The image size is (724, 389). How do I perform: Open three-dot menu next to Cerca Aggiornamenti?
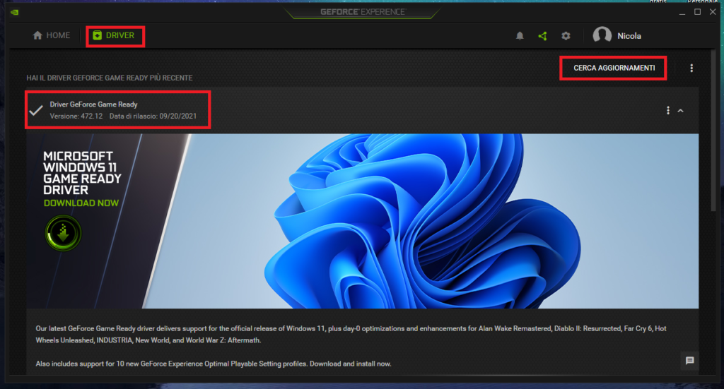coord(691,68)
